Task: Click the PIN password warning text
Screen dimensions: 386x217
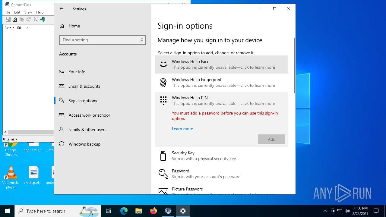Action: (225, 116)
